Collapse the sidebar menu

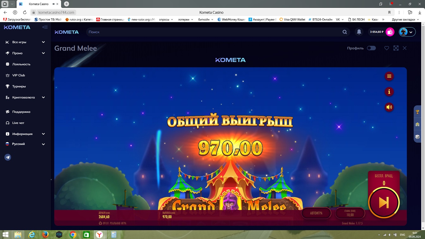[45, 27]
